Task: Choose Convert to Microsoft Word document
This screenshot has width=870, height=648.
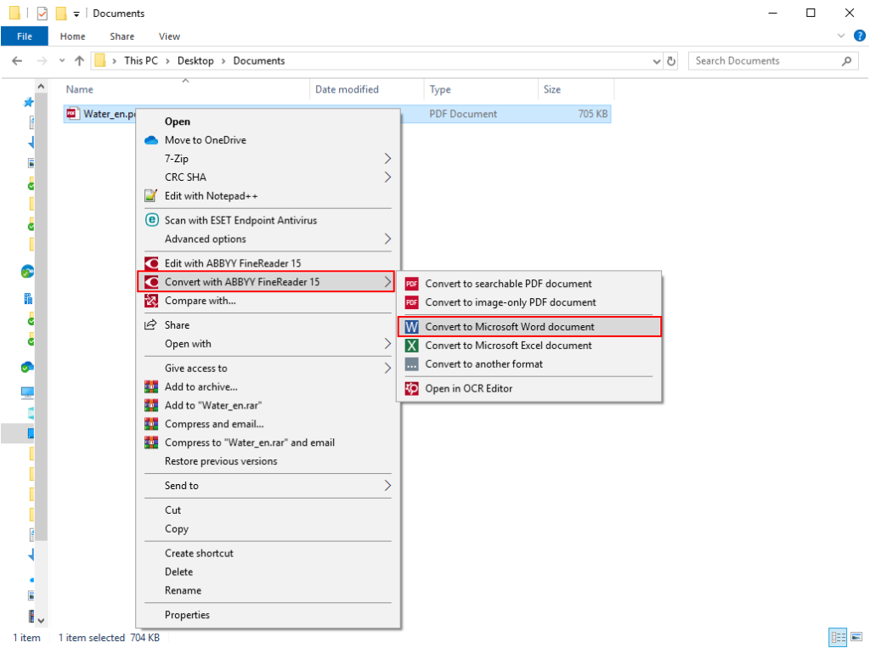Action: coord(529,327)
